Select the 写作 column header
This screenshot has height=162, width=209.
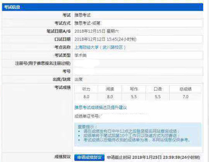[134, 89]
